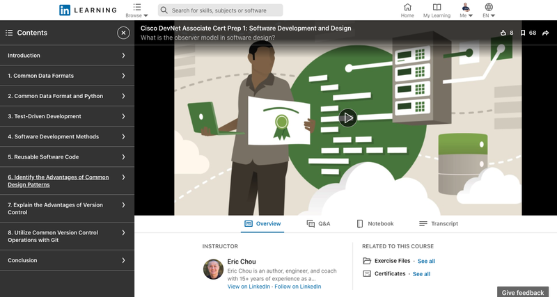557x297 pixels.
Task: Expand 7. Explain the Advantages of Version Control
Action: (67, 208)
